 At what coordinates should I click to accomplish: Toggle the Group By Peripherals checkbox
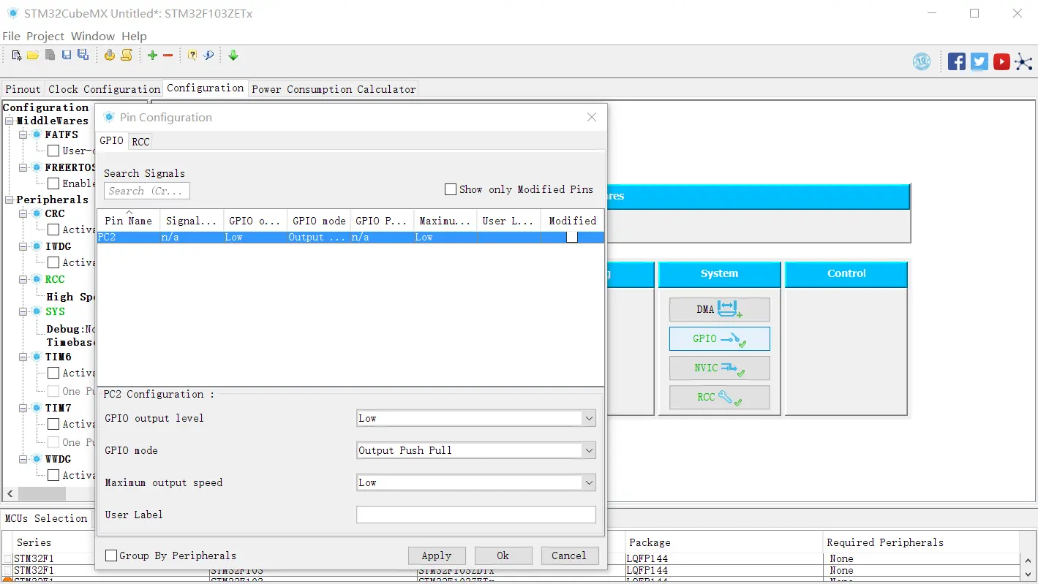tap(111, 555)
